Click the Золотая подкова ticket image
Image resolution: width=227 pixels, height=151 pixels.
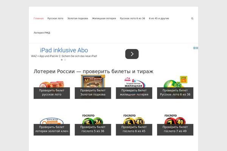[93, 81]
